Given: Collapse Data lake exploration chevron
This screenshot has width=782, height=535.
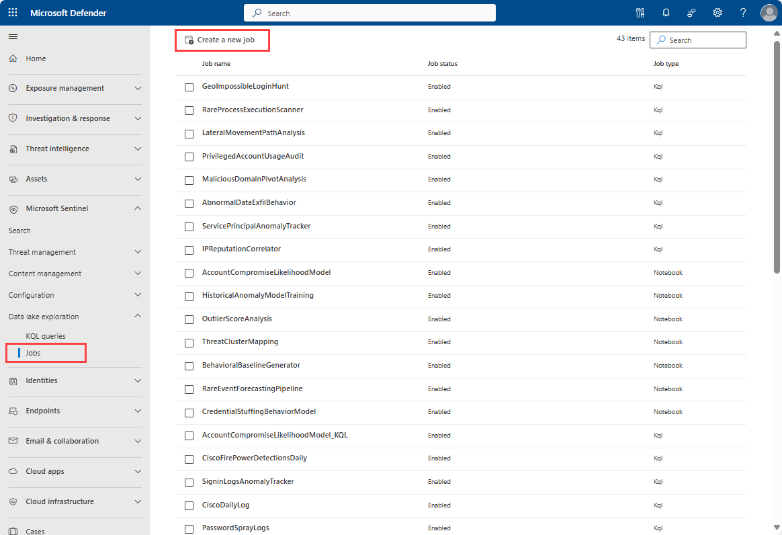Looking at the screenshot, I should (x=138, y=316).
